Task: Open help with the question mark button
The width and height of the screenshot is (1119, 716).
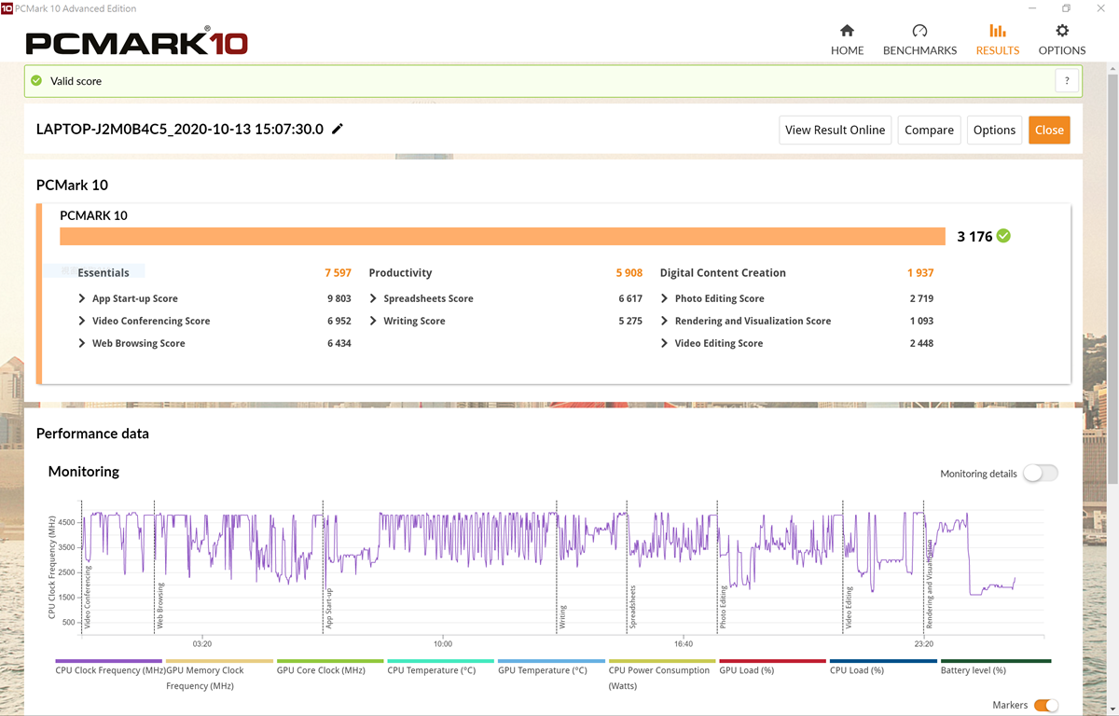Action: (x=1068, y=81)
